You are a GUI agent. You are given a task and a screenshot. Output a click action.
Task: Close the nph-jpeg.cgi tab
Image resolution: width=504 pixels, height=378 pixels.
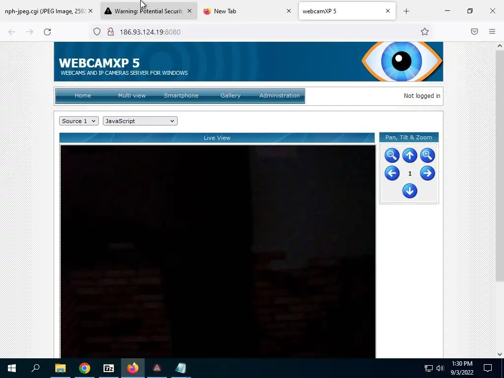[x=91, y=11]
